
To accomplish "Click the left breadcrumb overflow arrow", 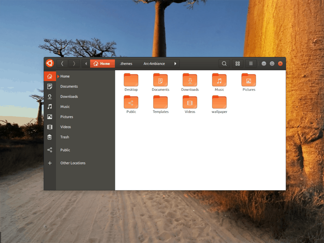I will point(86,63).
